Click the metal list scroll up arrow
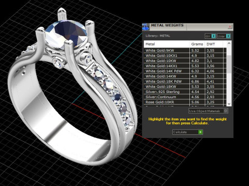 coord(229,43)
